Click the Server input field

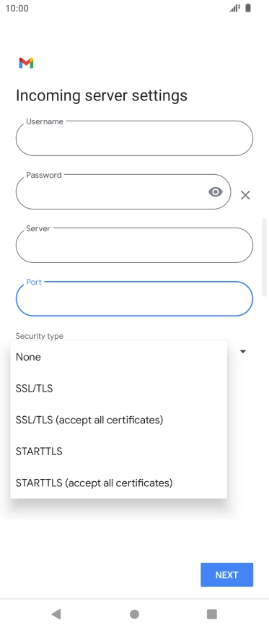[x=134, y=245]
